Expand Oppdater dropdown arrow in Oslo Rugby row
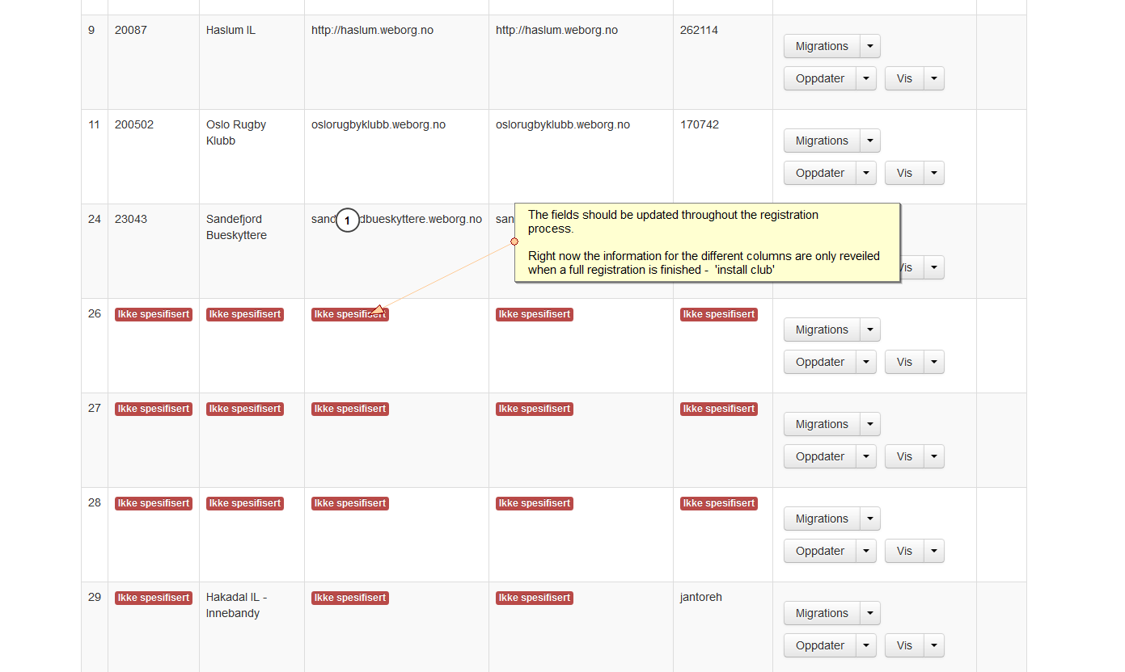This screenshot has width=1125, height=672. click(x=866, y=173)
